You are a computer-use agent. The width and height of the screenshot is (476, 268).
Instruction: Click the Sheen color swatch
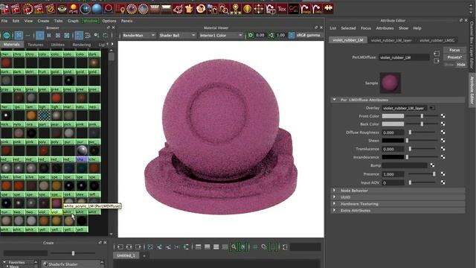click(x=393, y=141)
